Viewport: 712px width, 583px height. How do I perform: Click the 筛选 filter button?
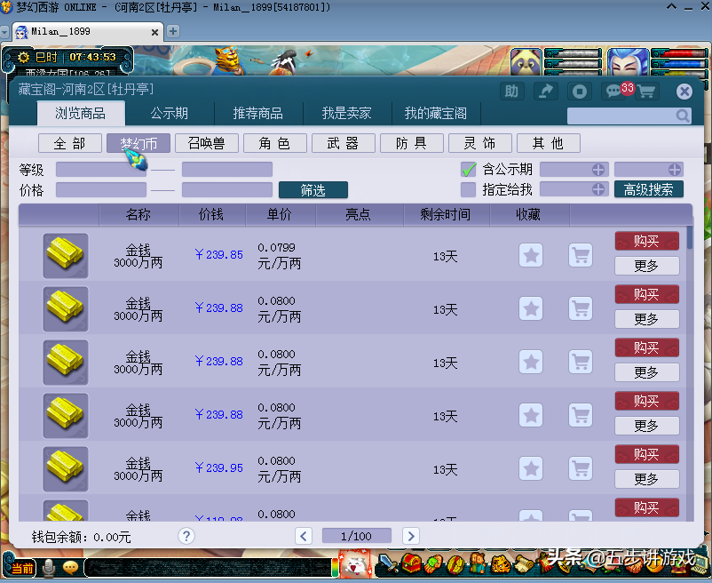[313, 190]
